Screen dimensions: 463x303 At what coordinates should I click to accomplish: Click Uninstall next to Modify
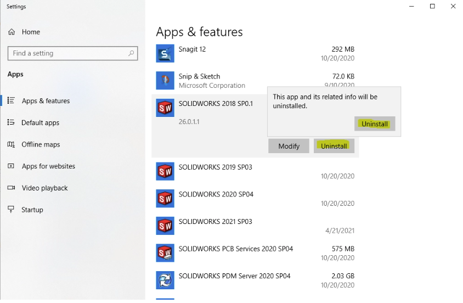334,146
